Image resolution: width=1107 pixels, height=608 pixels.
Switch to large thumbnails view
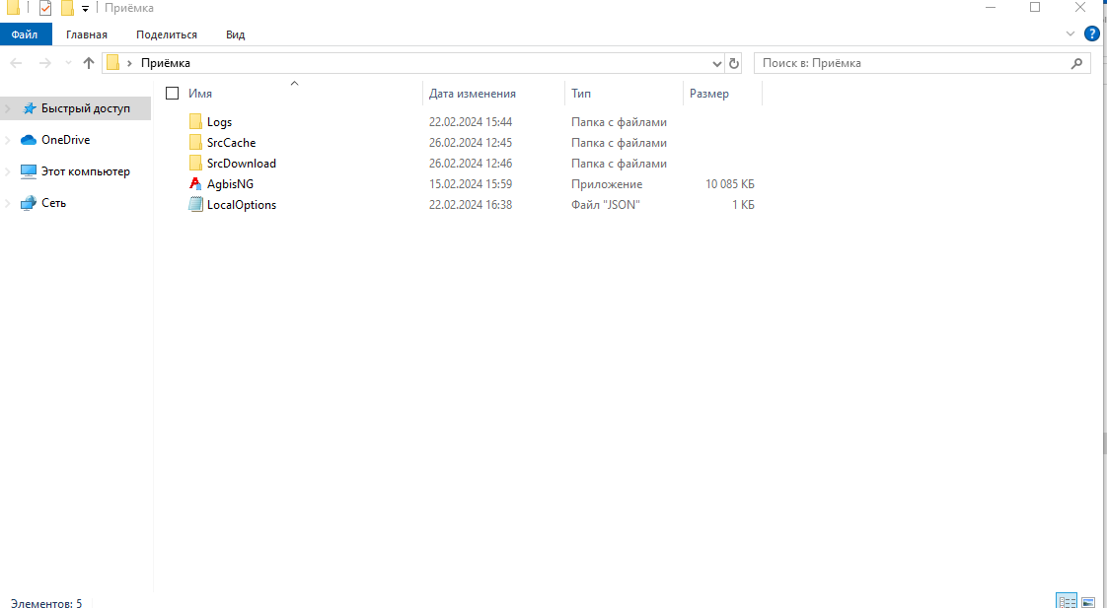[1088, 601]
